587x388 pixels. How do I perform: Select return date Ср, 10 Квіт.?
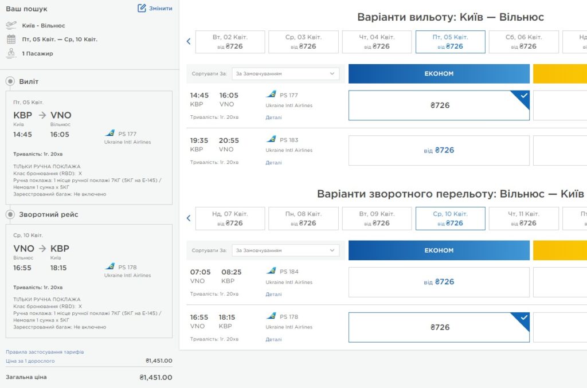click(x=451, y=218)
